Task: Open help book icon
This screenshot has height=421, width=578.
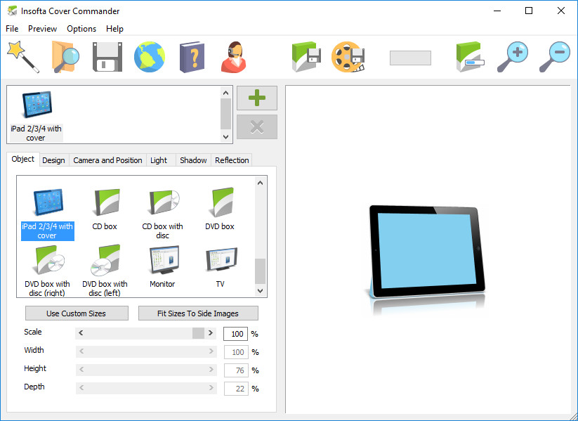Action: (x=191, y=57)
